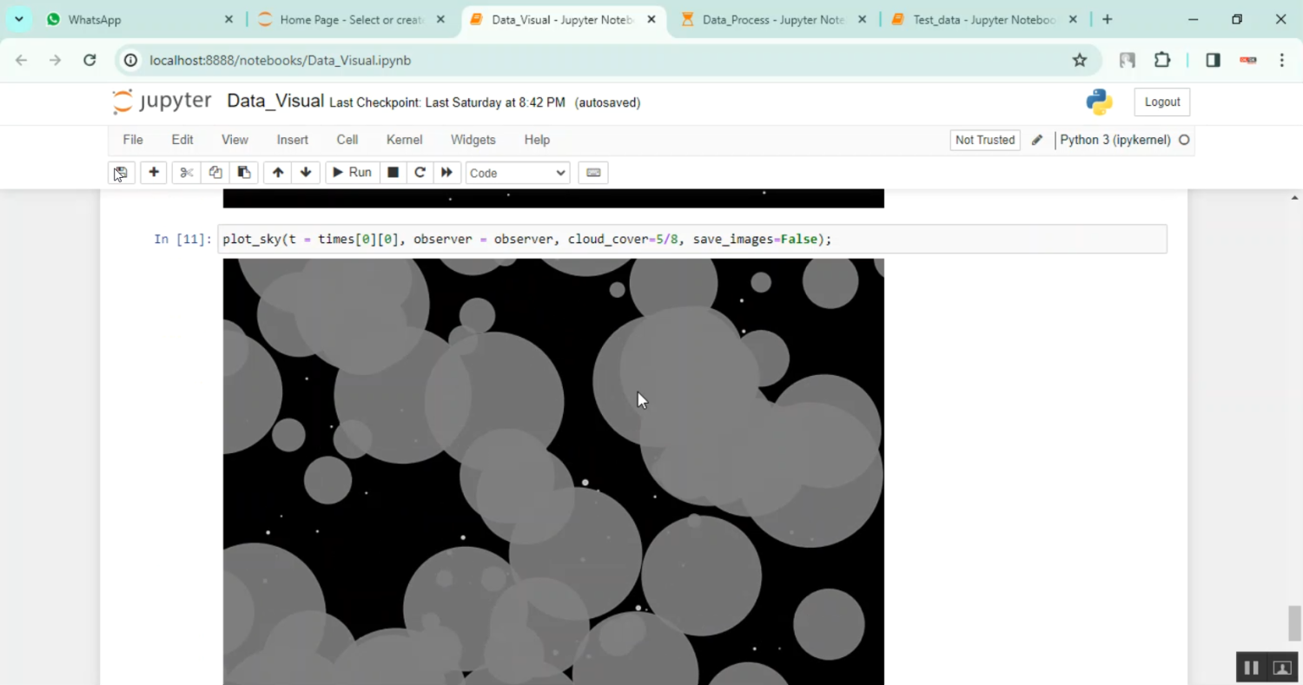The width and height of the screenshot is (1303, 685).
Task: Click inside the plot_sky code cell
Action: [x=608, y=239]
